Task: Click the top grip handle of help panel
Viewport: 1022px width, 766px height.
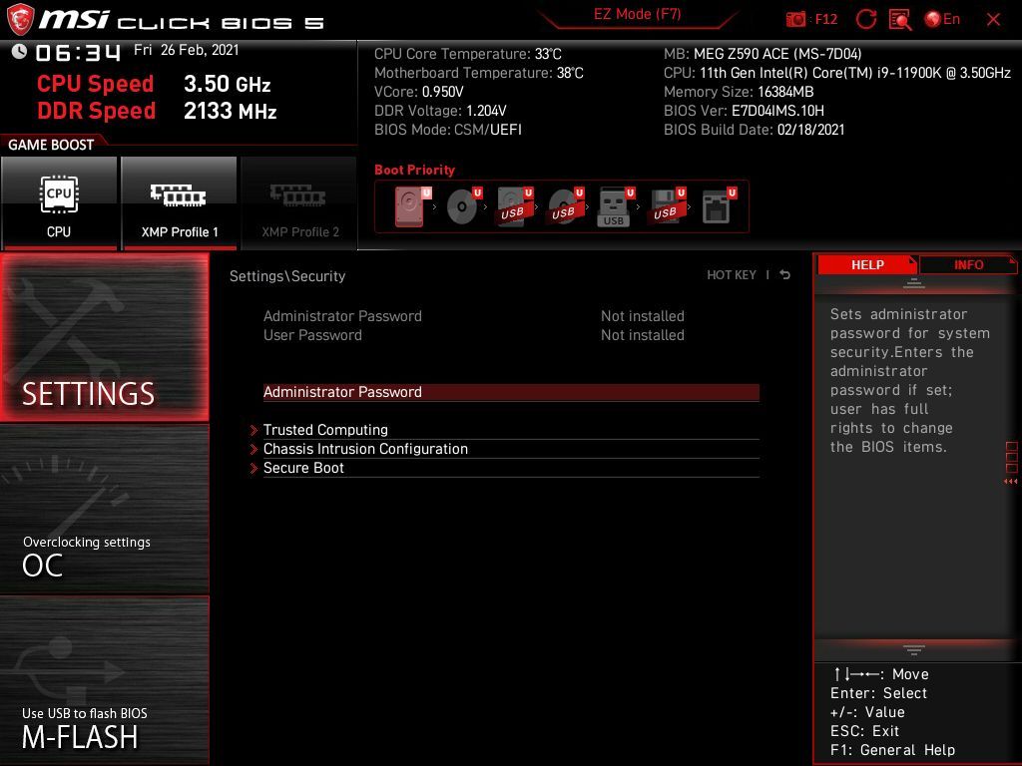Action: click(914, 284)
